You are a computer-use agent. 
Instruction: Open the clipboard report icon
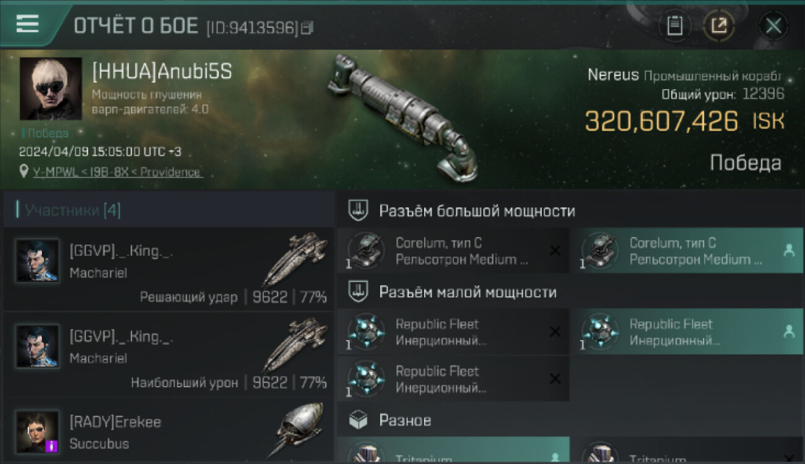(x=674, y=26)
